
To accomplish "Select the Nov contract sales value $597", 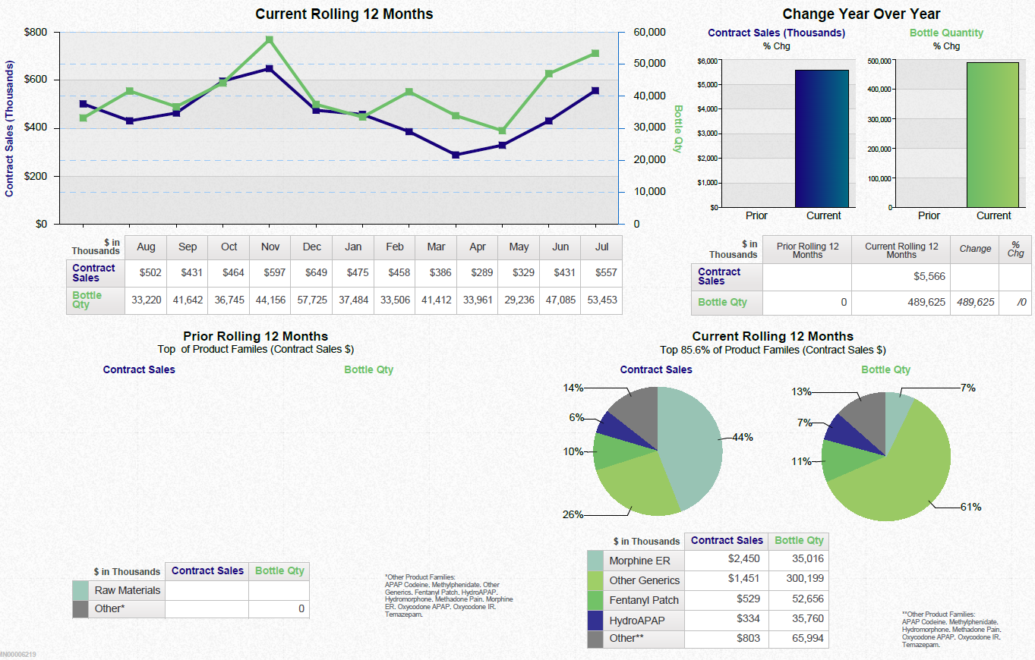I will click(270, 272).
